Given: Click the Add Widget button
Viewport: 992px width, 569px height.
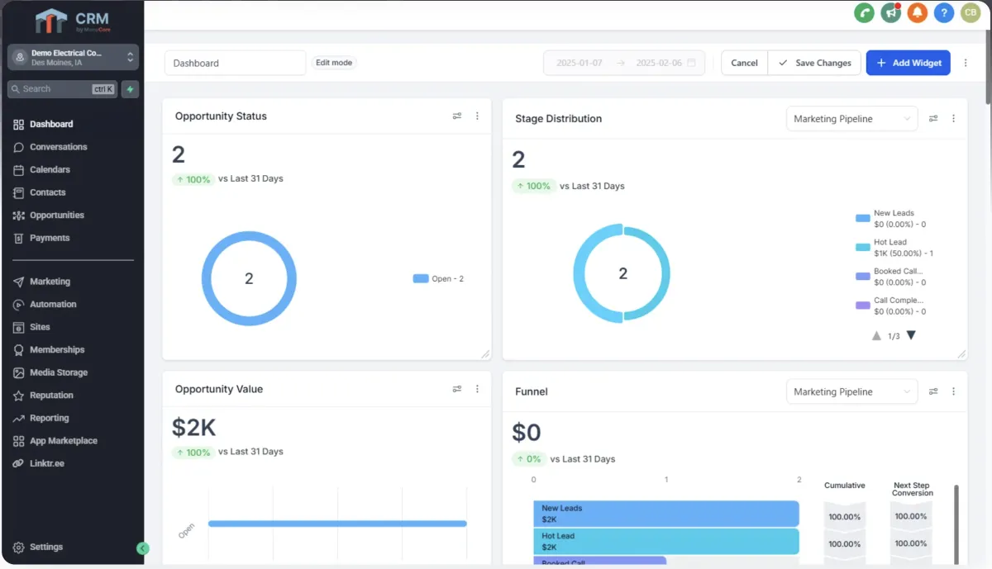Looking at the screenshot, I should point(908,63).
